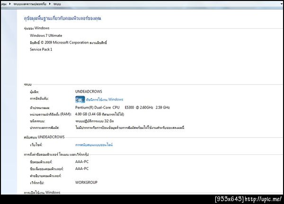Click the 32-bit system type value
This screenshot has width=284, height=204.
coord(95,121)
